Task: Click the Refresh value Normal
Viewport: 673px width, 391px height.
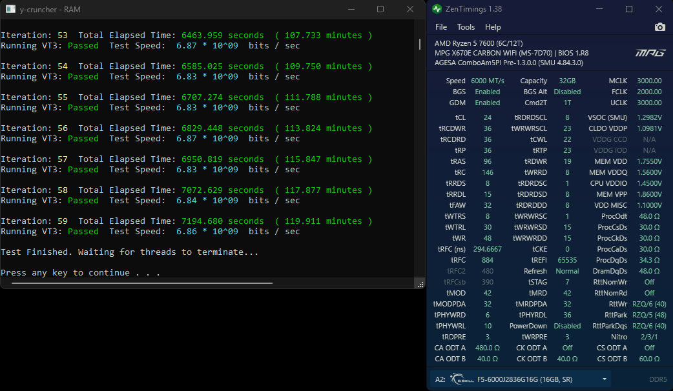Action: [x=567, y=271]
